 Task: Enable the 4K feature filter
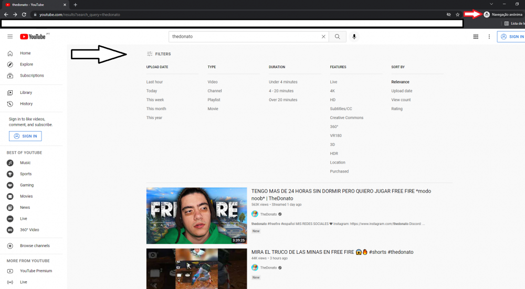pyautogui.click(x=332, y=91)
